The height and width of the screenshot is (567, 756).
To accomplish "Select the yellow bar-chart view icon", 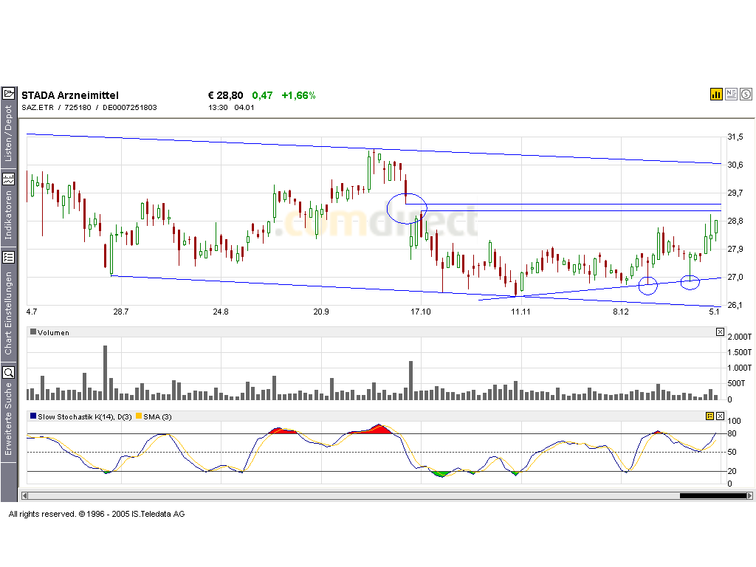I will pyautogui.click(x=715, y=94).
